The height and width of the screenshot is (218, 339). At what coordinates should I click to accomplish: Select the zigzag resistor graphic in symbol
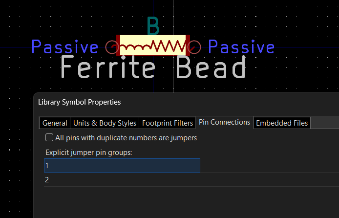pos(168,46)
